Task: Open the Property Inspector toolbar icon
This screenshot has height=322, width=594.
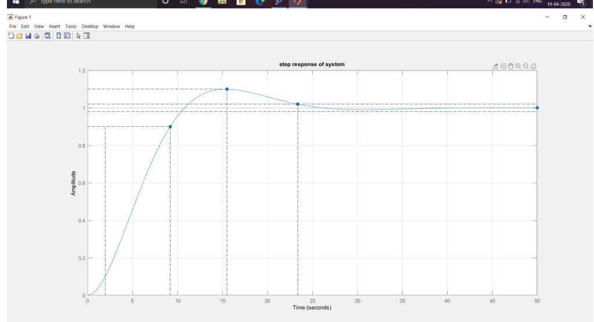Action: point(87,35)
